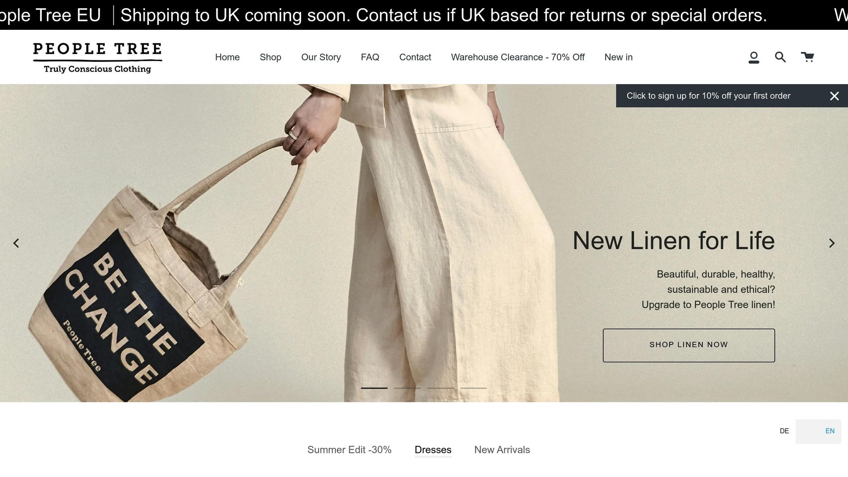Viewport: 848px width, 477px height.
Task: Click the People Tree logo
Action: (97, 58)
